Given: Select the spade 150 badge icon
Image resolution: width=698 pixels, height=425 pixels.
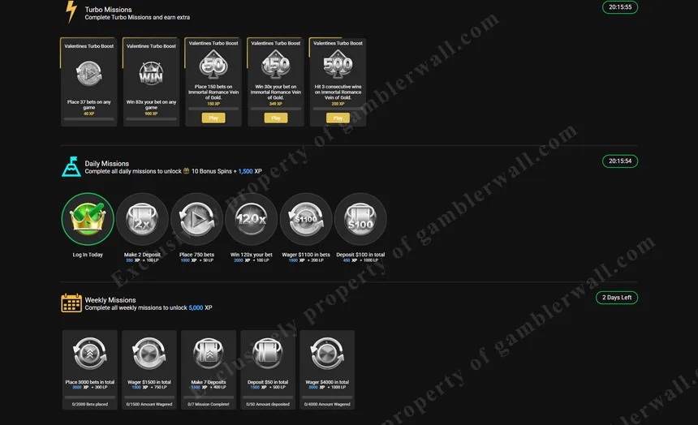Looking at the screenshot, I should (x=276, y=66).
